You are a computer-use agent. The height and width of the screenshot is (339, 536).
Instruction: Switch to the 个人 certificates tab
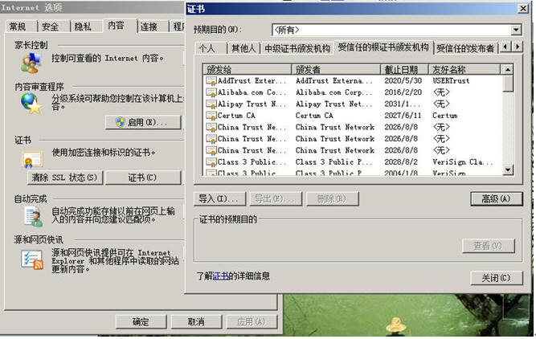[x=207, y=48]
